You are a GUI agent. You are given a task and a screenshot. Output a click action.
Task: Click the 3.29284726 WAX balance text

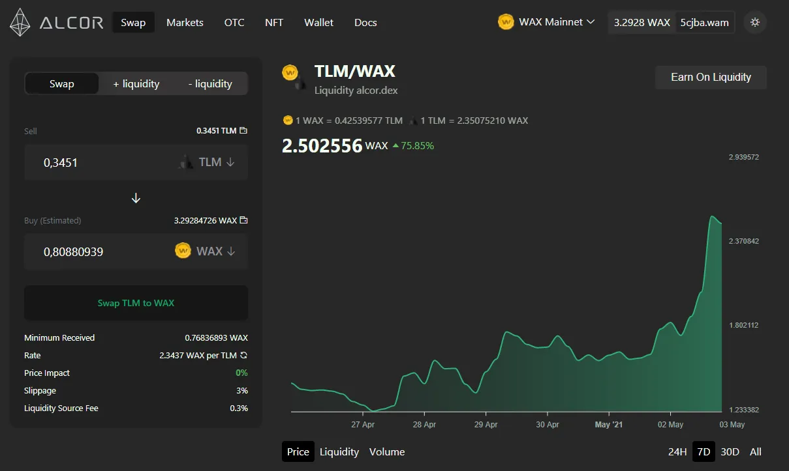[x=205, y=221]
